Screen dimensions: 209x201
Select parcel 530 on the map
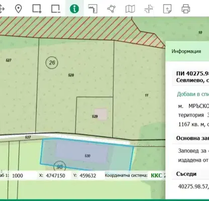(87, 156)
